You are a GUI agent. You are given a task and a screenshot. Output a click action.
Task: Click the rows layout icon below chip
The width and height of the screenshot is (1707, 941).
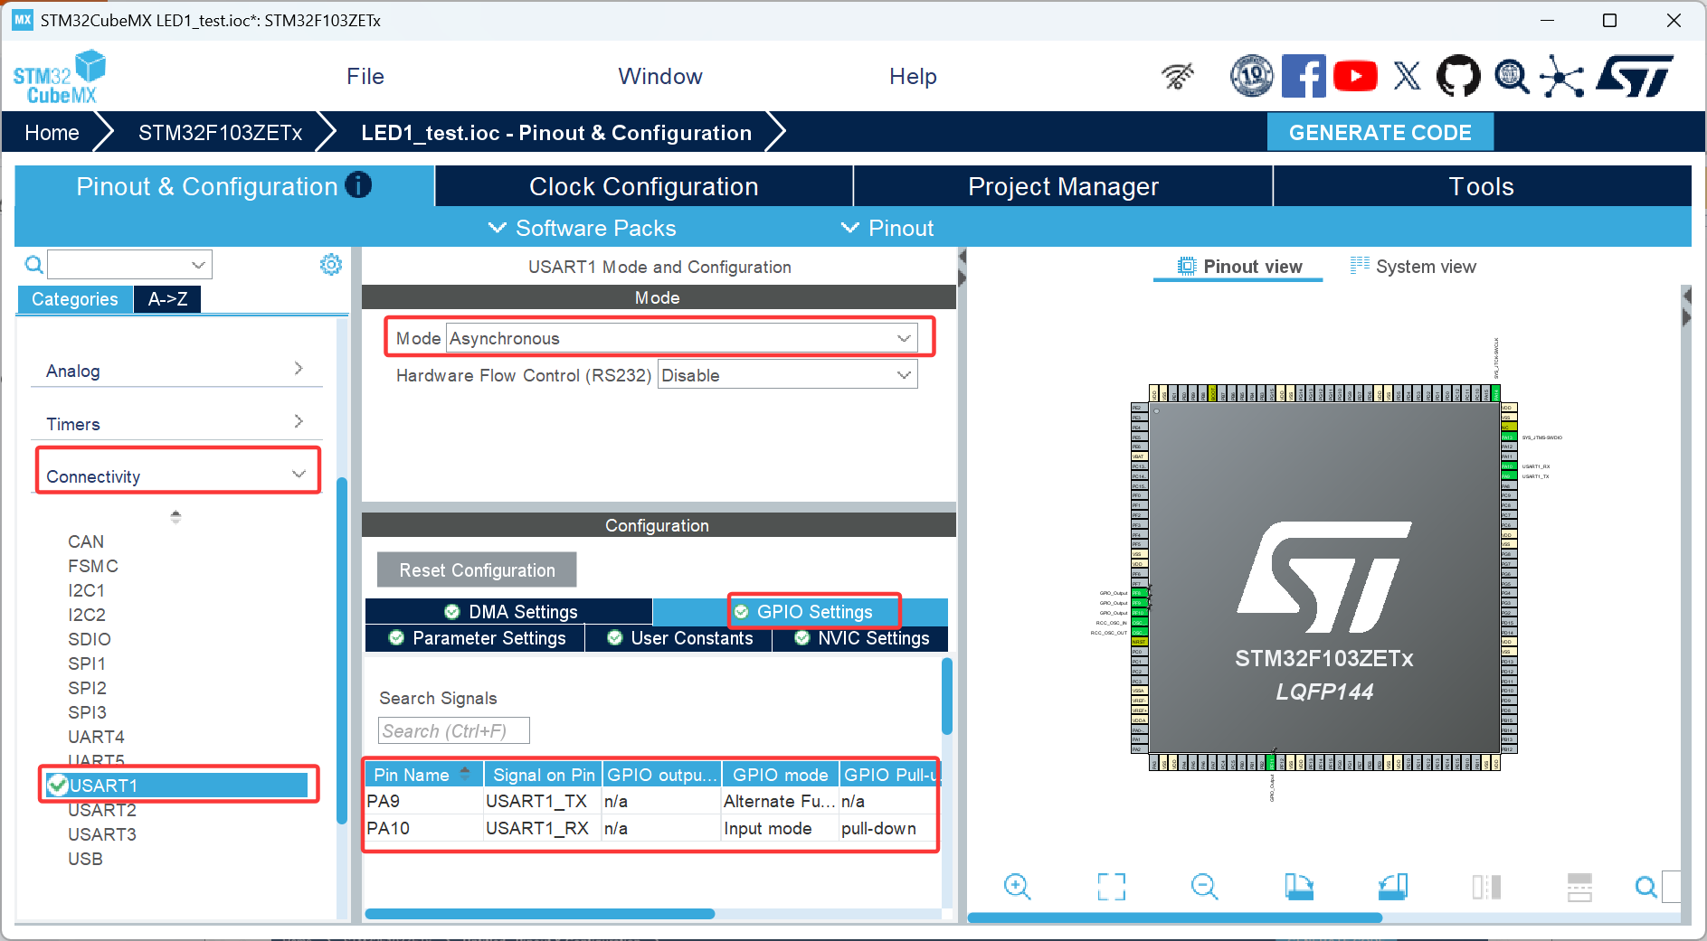(x=1579, y=887)
